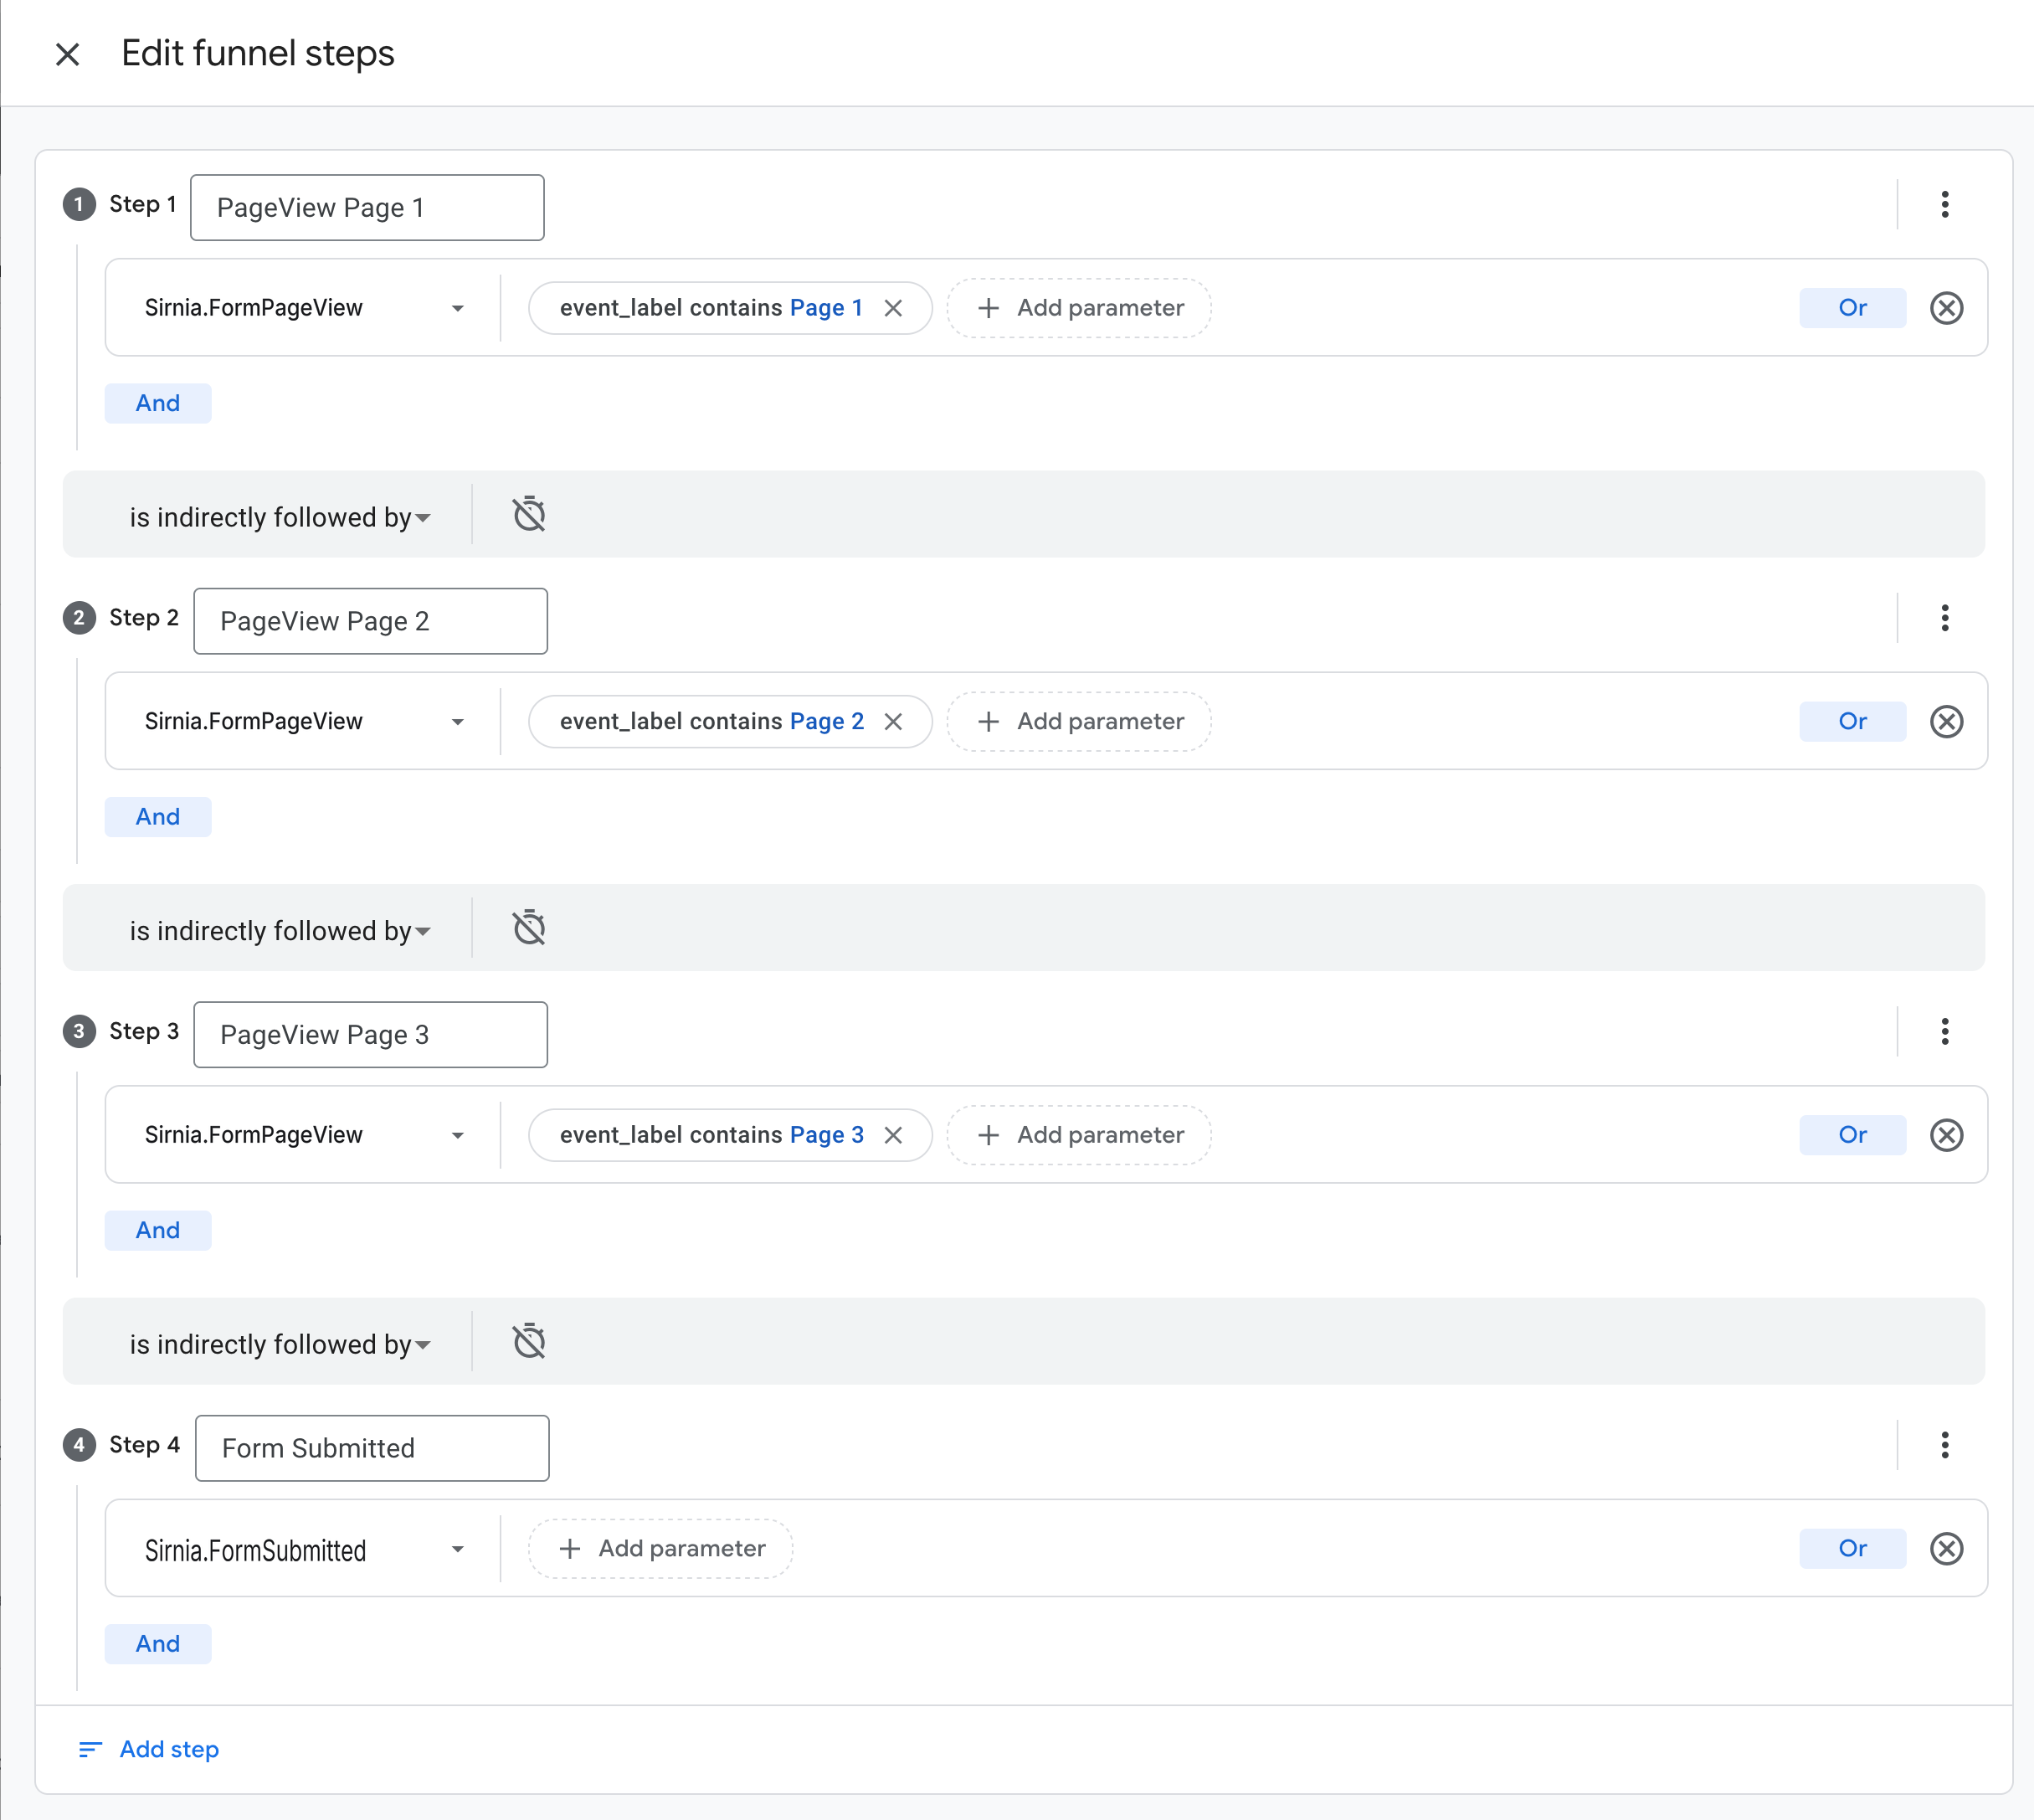Image resolution: width=2034 pixels, height=1820 pixels.
Task: Click the Or button in Step 4
Action: click(1852, 1549)
